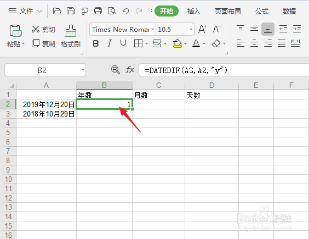Select cell with 2019年12月20日

coord(47,104)
